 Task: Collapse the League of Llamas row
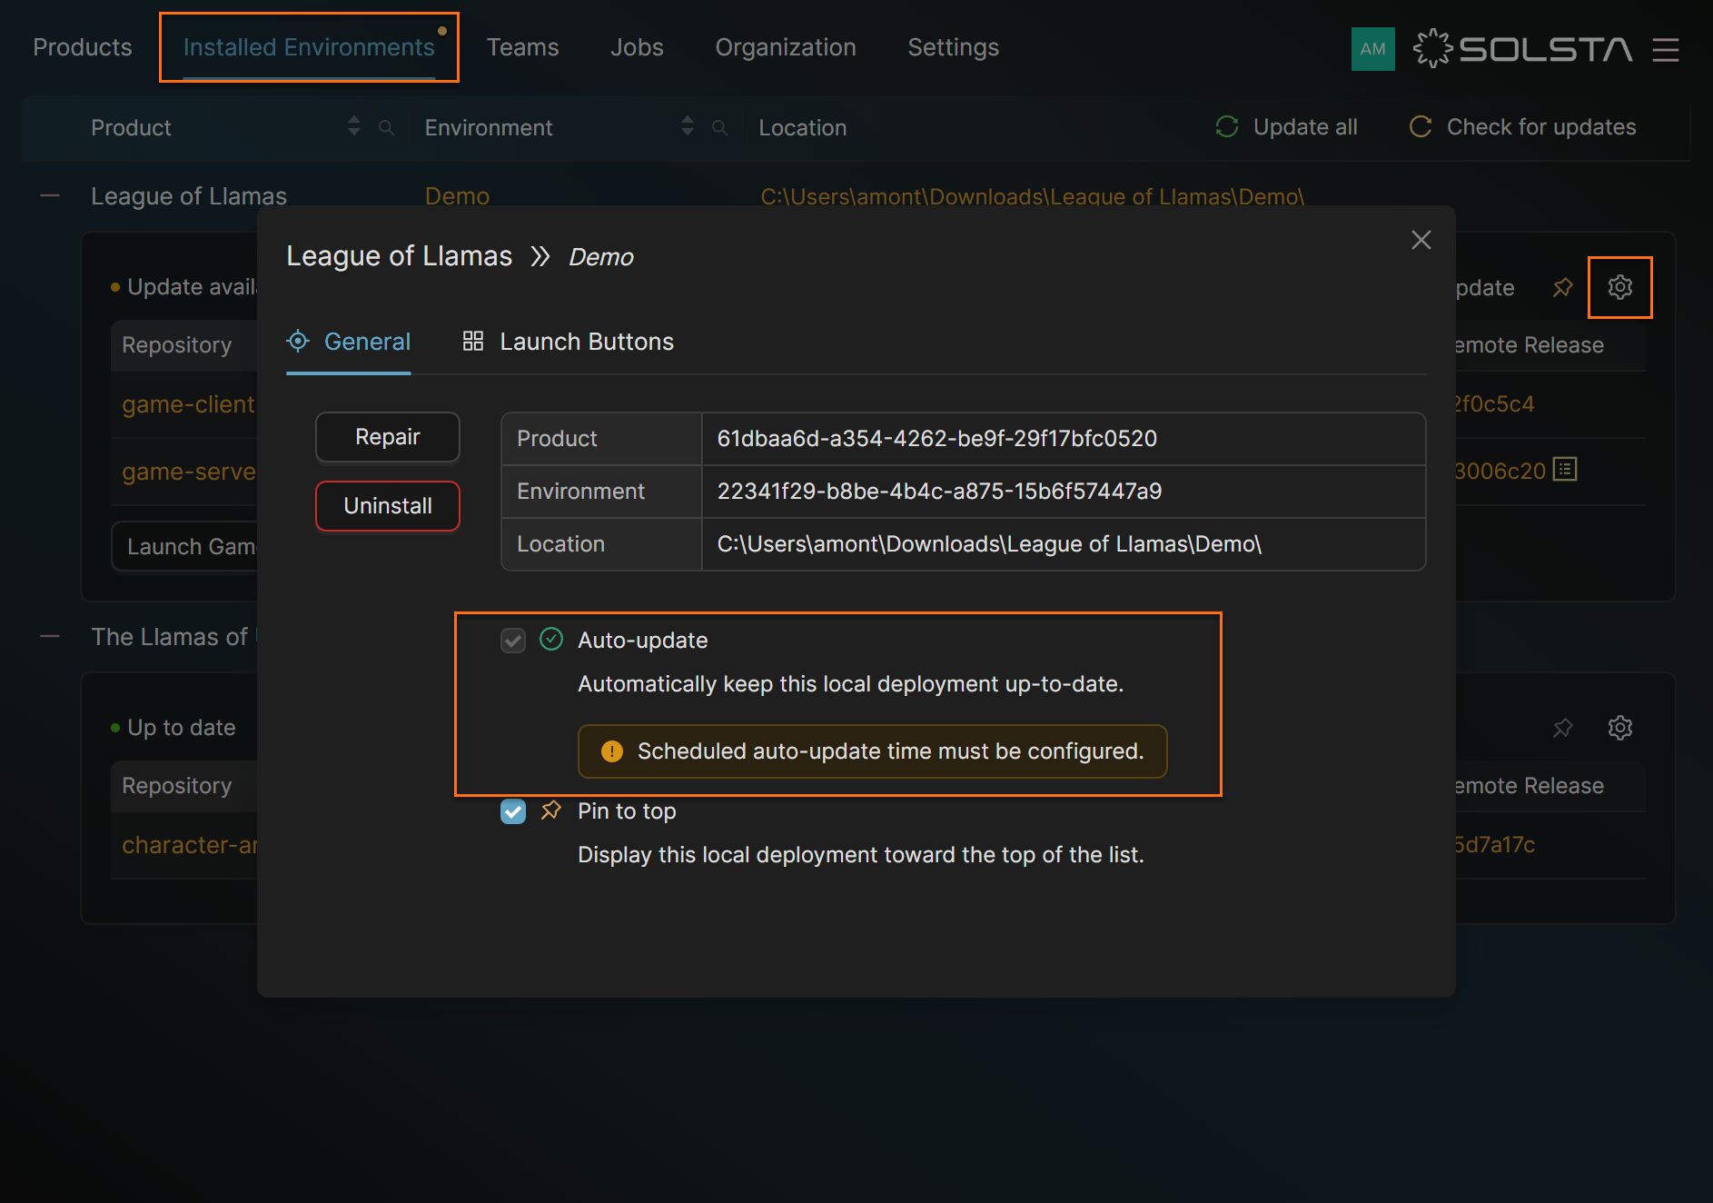tap(50, 196)
